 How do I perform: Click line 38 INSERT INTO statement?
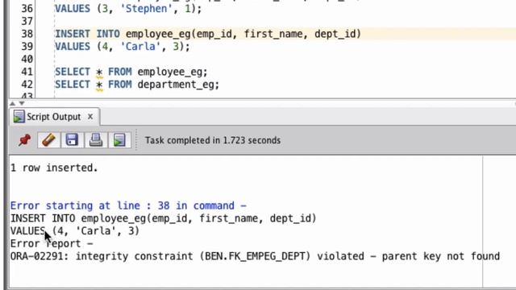208,34
